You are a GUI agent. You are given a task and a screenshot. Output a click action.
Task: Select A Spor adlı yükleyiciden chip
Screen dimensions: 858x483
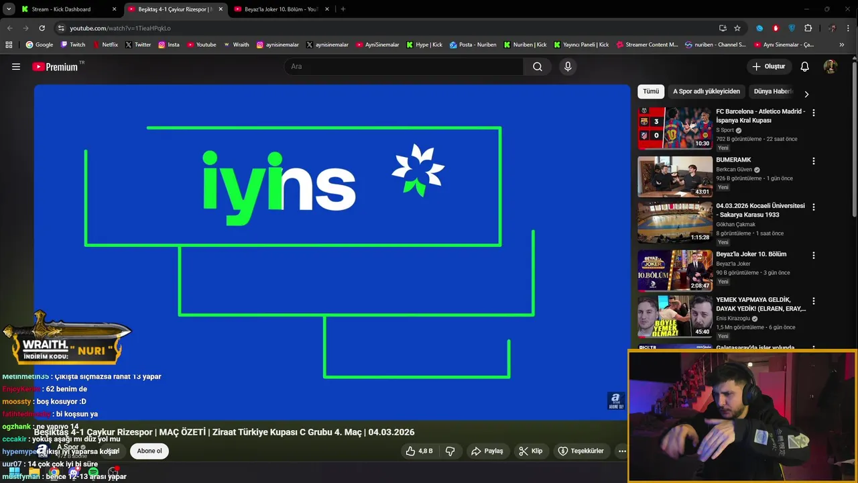tap(707, 91)
